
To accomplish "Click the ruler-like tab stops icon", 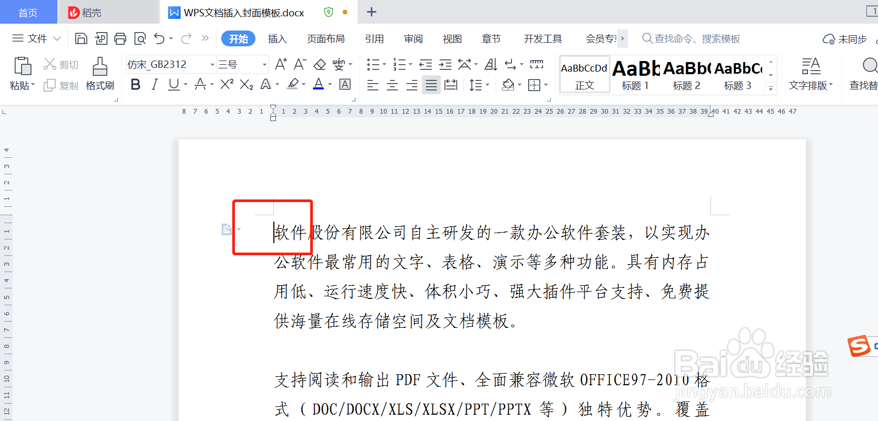I will pos(537,64).
